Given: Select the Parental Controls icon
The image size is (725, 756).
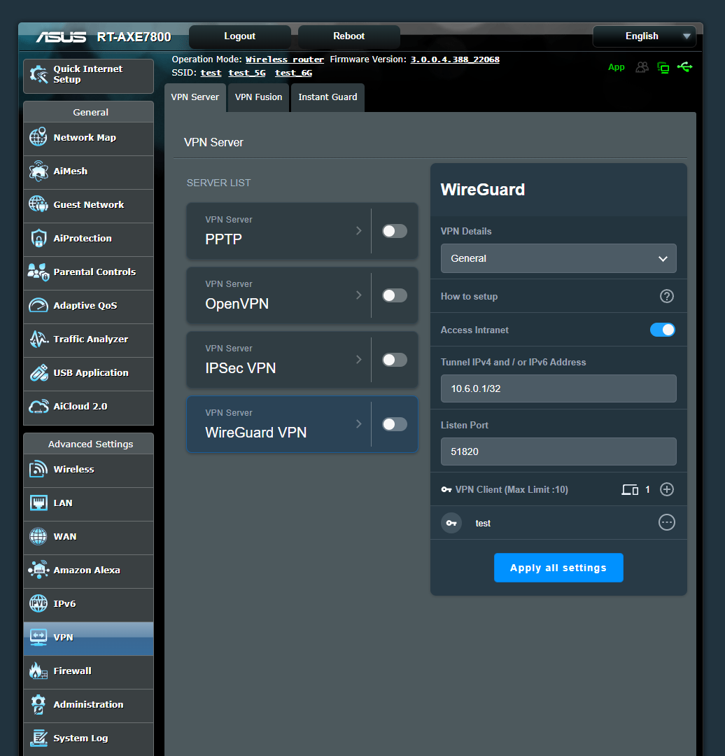Looking at the screenshot, I should click(x=38, y=272).
